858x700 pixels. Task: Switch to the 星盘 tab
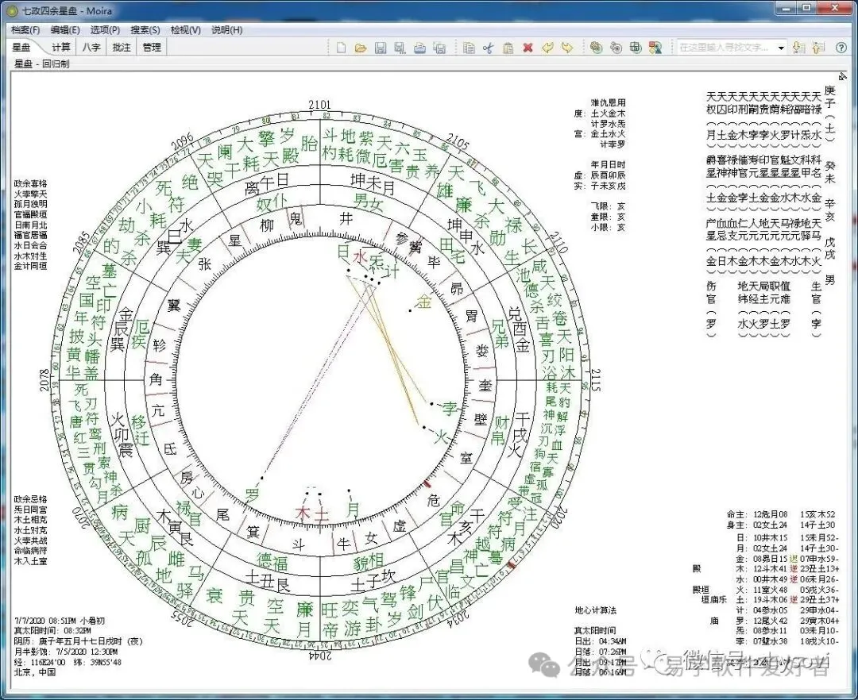coord(22,48)
